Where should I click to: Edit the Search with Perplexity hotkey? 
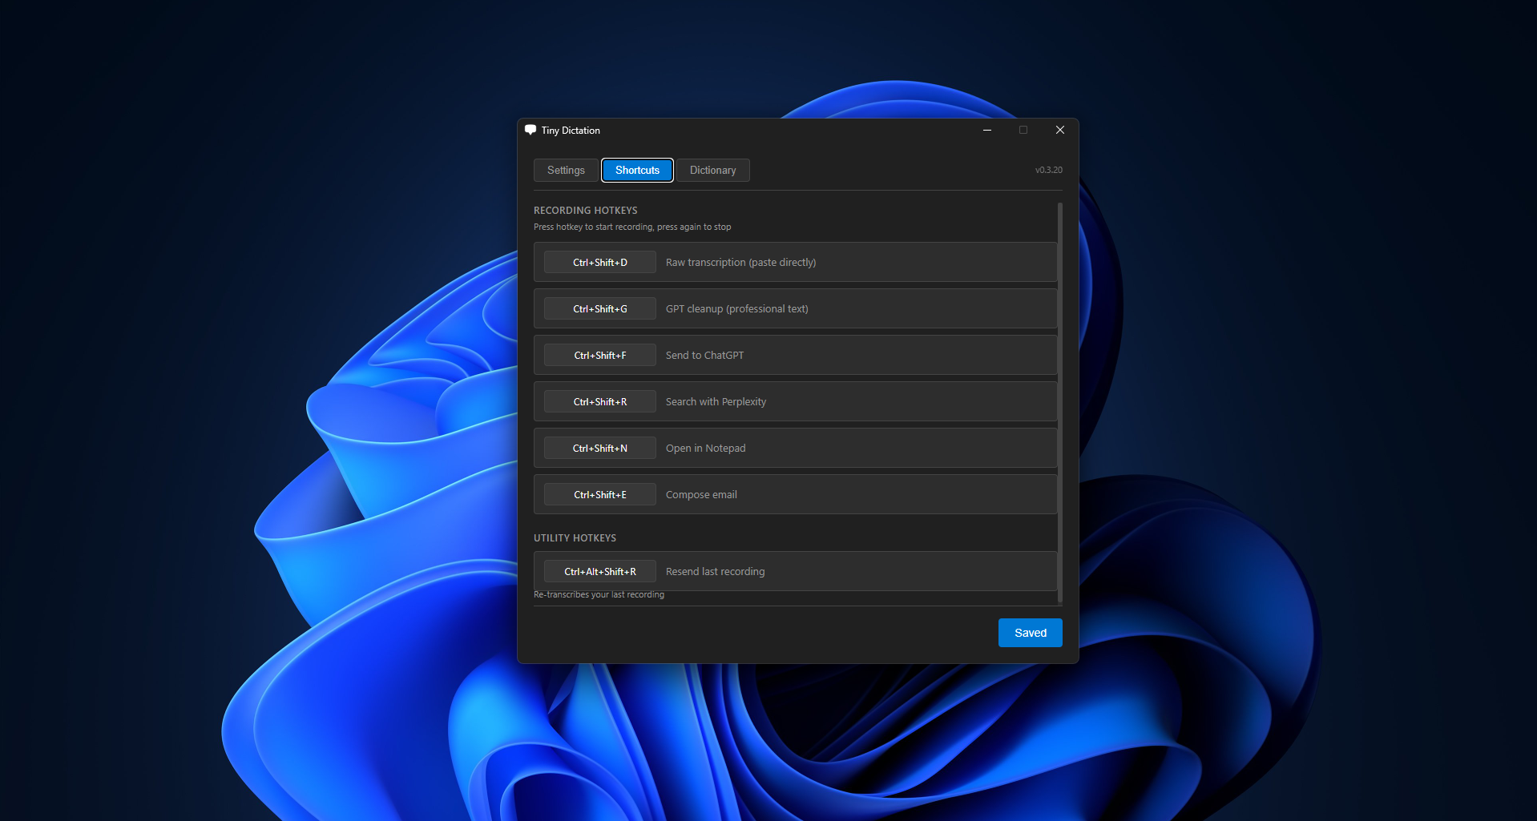(599, 401)
